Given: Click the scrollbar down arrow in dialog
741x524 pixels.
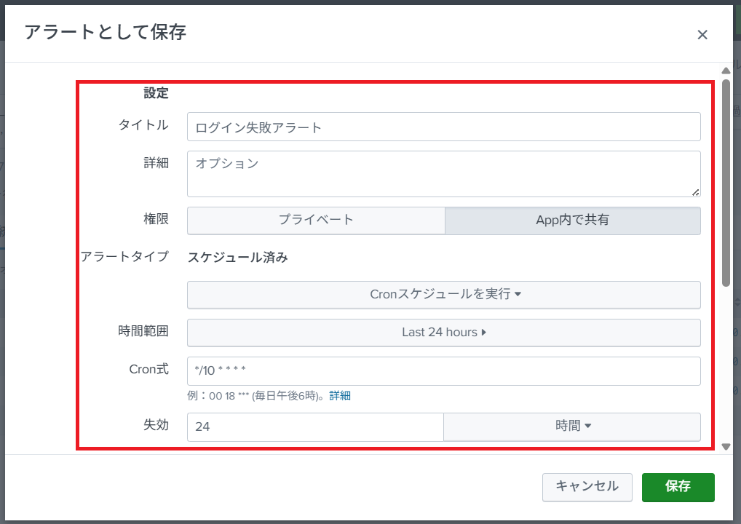Looking at the screenshot, I should [726, 446].
